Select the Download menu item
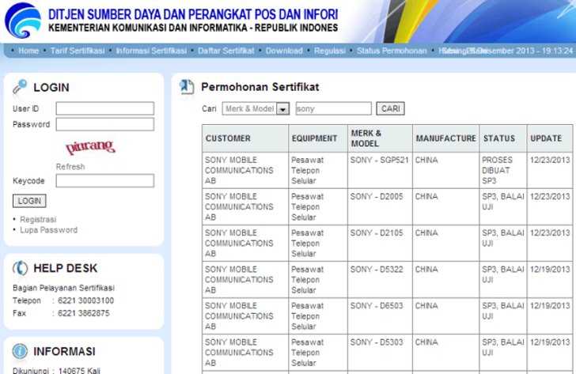576x374 pixels. 284,51
